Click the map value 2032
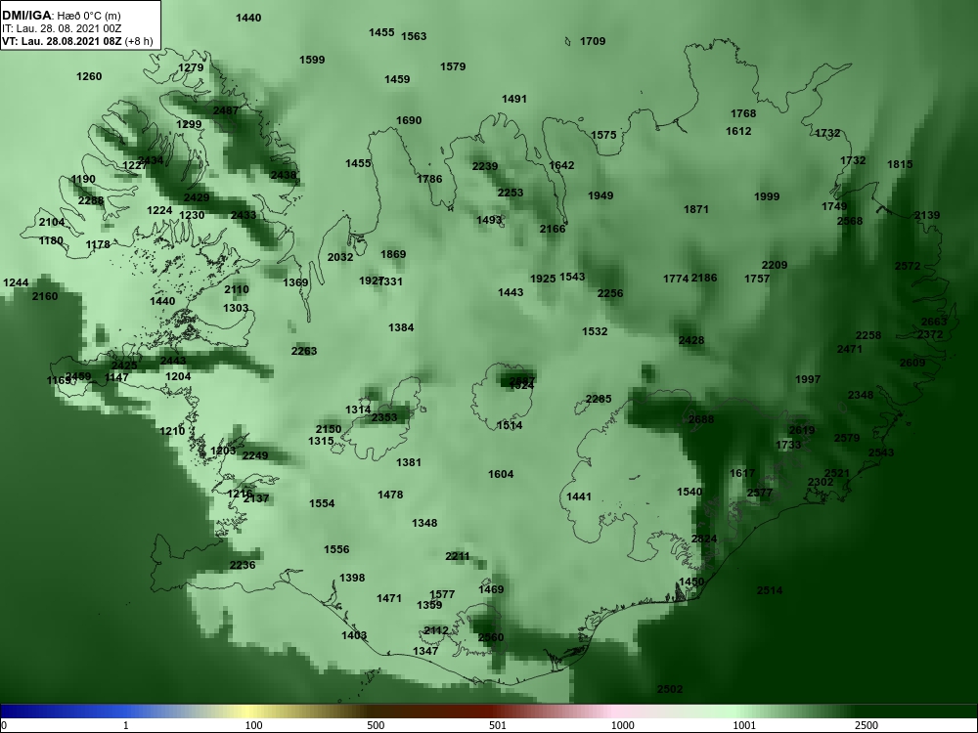 click(340, 257)
